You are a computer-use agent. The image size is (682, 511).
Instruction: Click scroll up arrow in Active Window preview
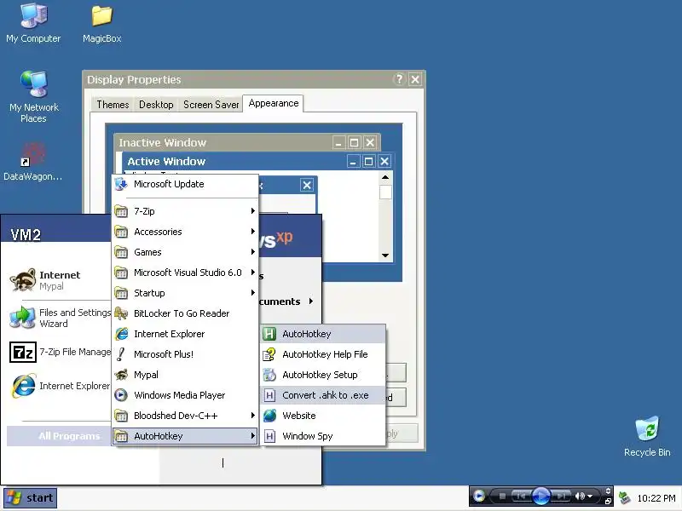(385, 177)
